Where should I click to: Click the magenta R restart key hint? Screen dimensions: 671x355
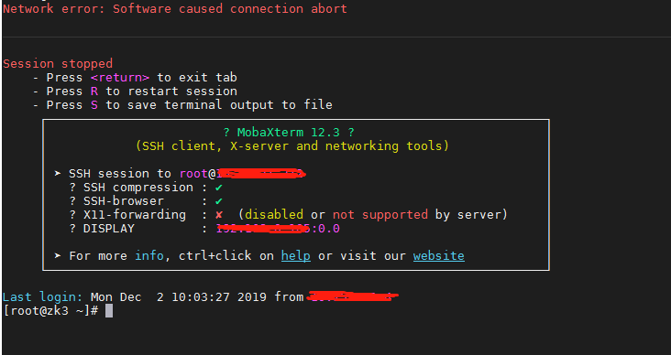click(94, 91)
